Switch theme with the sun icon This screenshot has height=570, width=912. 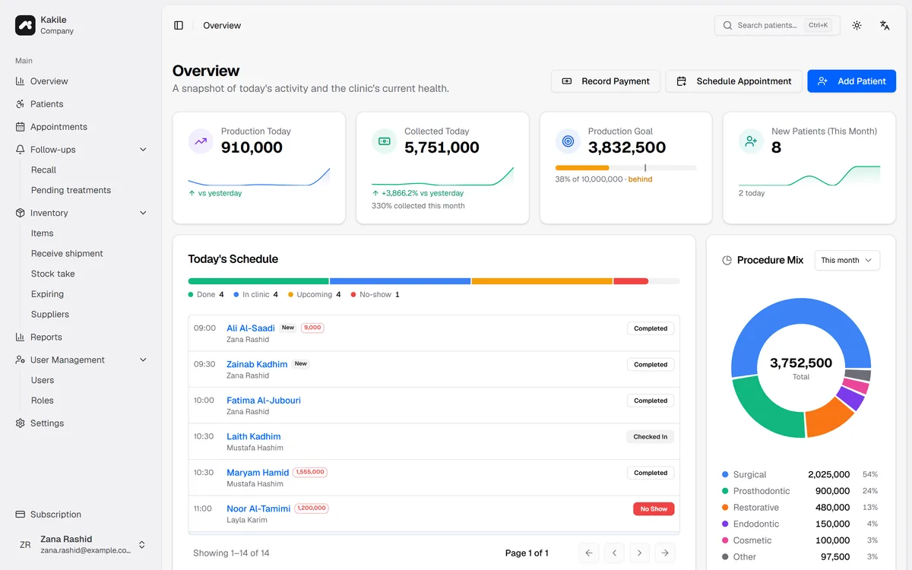(x=857, y=25)
